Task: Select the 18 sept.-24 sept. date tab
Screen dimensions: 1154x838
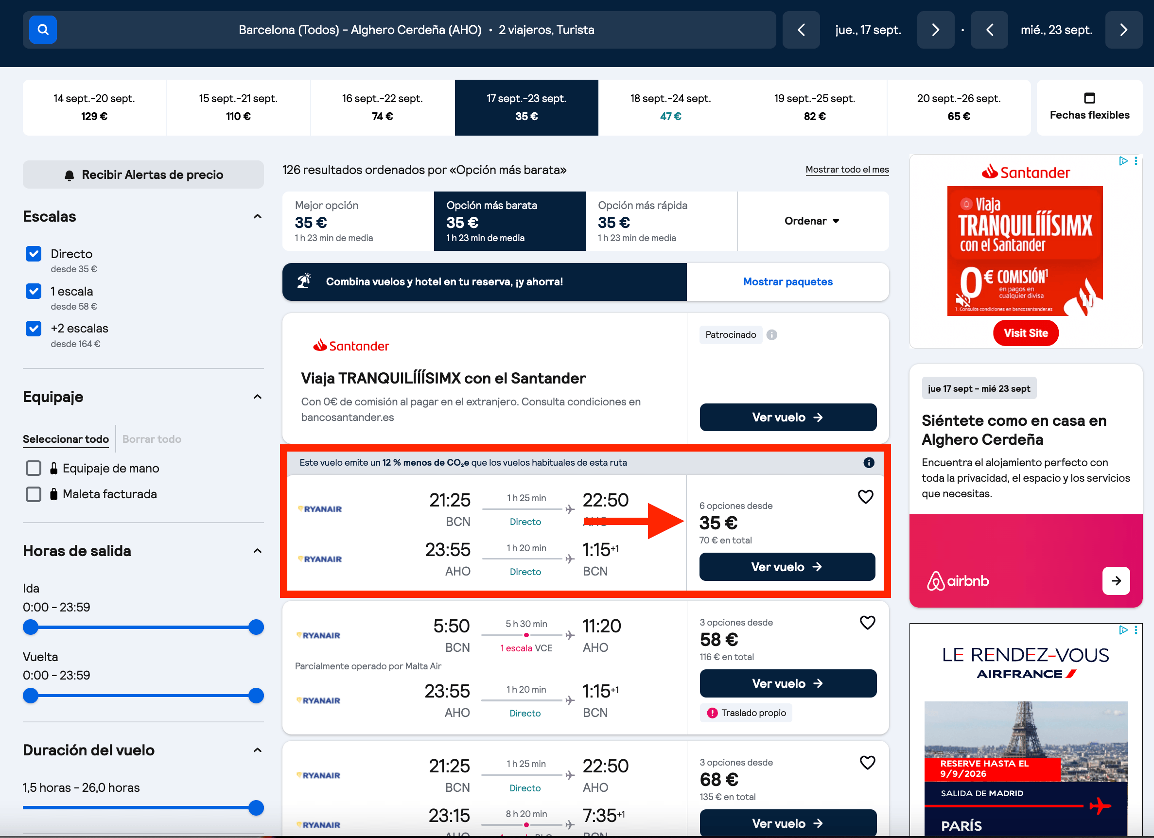Action: click(x=670, y=107)
